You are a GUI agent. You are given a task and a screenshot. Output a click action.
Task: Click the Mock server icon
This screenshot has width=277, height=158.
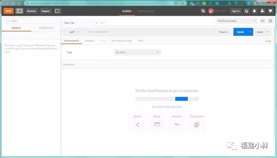(157, 124)
